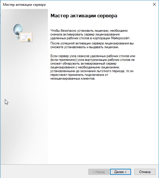
Task: Click the empty white area below the description
Action: [x=103, y=121]
